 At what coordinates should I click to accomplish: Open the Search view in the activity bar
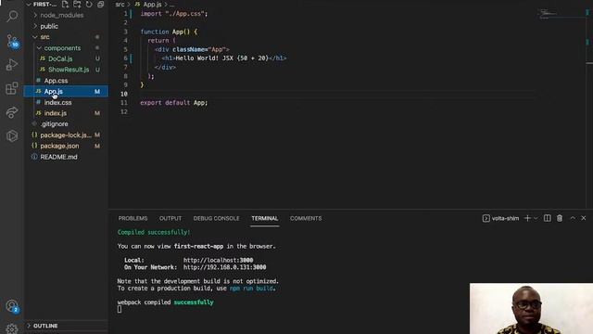[12, 17]
